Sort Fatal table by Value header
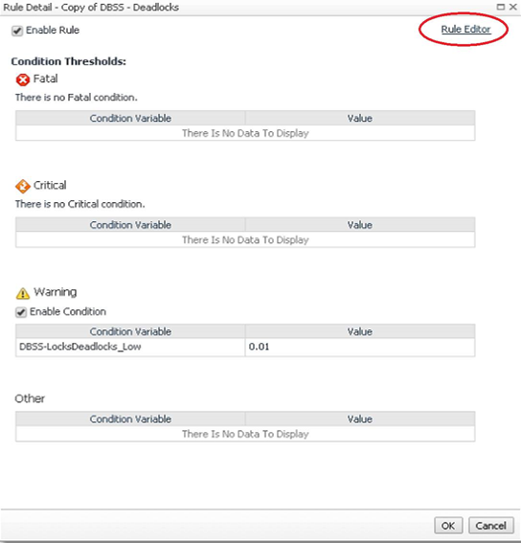The width and height of the screenshot is (521, 543). tap(359, 119)
